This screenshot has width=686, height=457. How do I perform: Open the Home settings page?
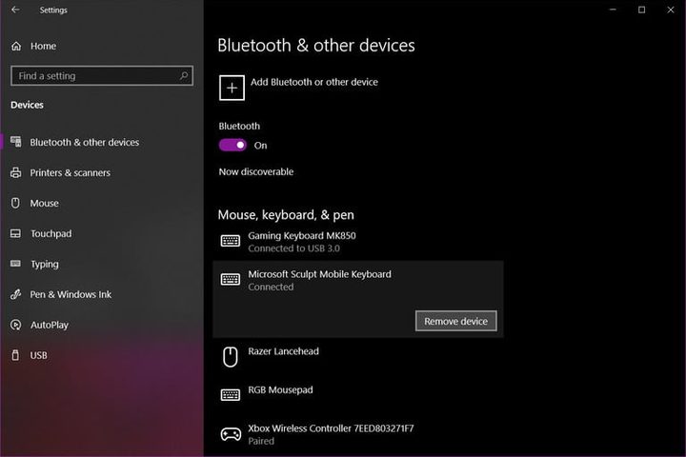(43, 46)
